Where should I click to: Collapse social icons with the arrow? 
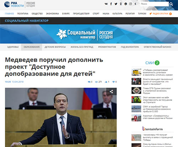tap(135, 4)
